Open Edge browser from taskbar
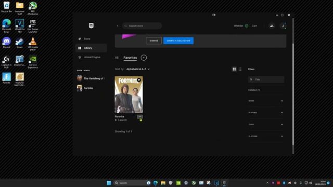The width and height of the screenshot is (333, 187). [156, 183]
